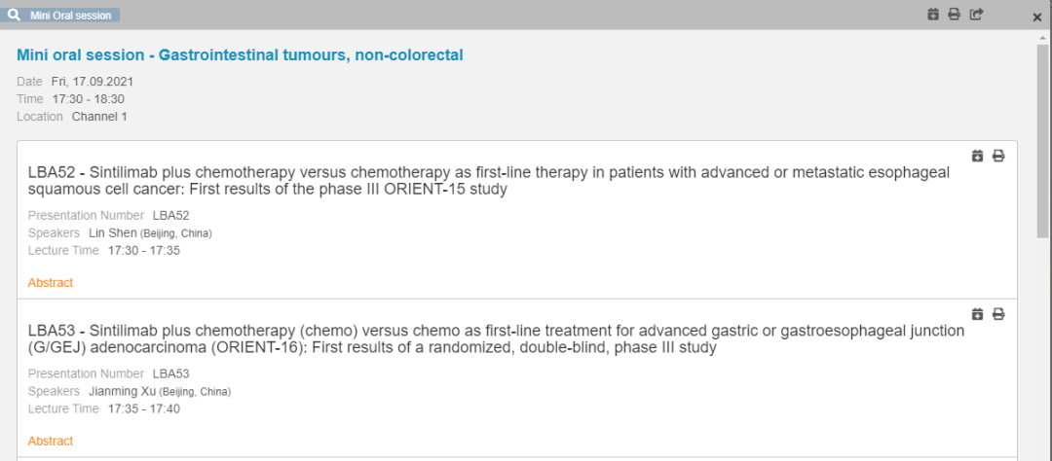Viewport: 1052px width, 461px height.
Task: Open the LBA53 Sintilimab ORIENT-16 title
Action: (x=496, y=339)
